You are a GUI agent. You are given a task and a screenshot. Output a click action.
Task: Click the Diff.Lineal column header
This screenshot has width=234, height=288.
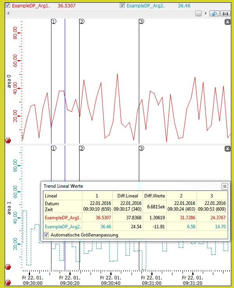tap(128, 196)
